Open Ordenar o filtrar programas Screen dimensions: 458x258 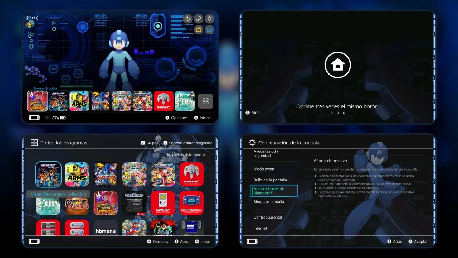point(188,143)
